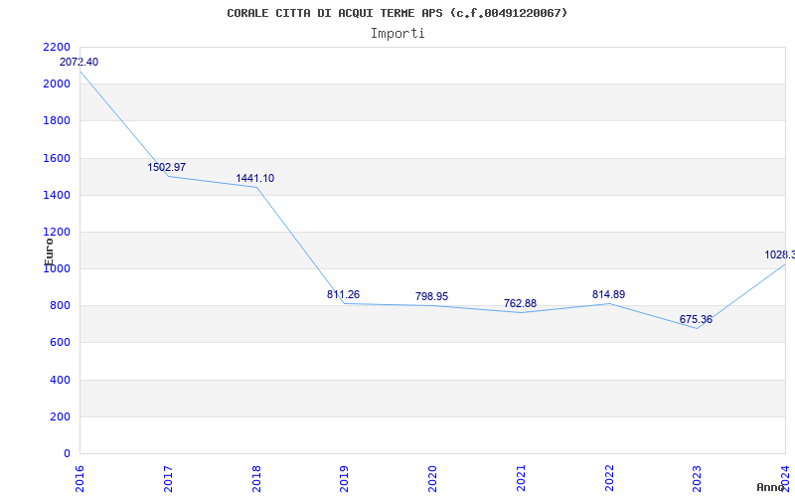Screen dimensions: 795x497
Task: Click the 1800 y-axis tick label
Action: coord(57,121)
